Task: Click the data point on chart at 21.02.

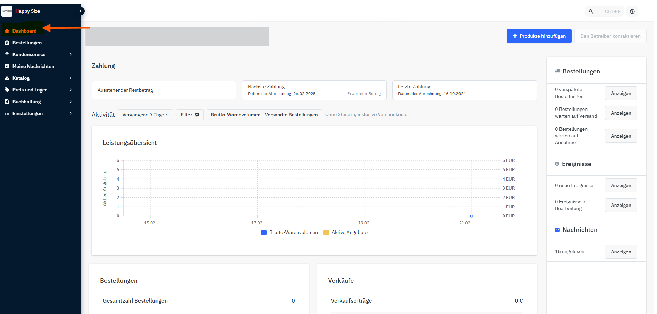Action: point(471,216)
